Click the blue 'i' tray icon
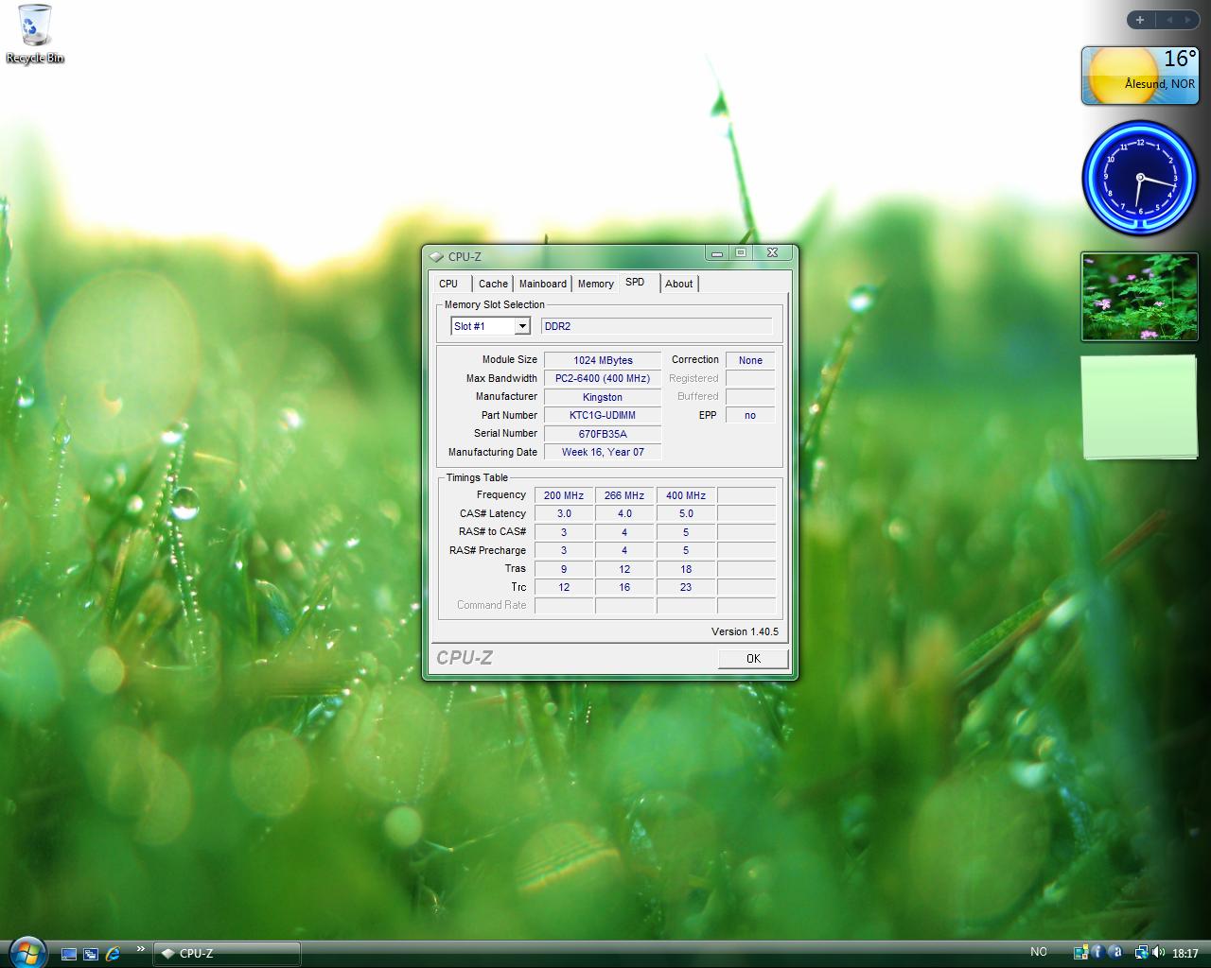The width and height of the screenshot is (1211, 968). 1097,953
